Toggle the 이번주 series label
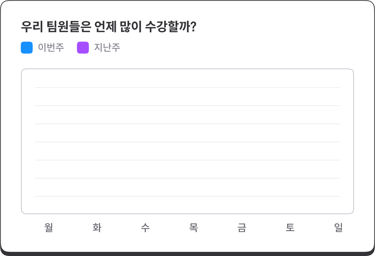 (51, 48)
